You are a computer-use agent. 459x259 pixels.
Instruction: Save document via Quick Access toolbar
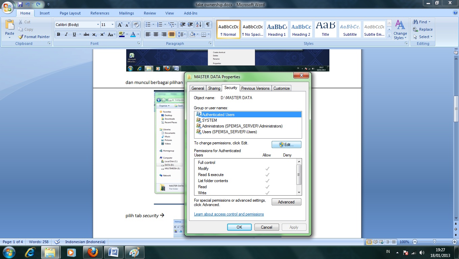tap(20, 4)
